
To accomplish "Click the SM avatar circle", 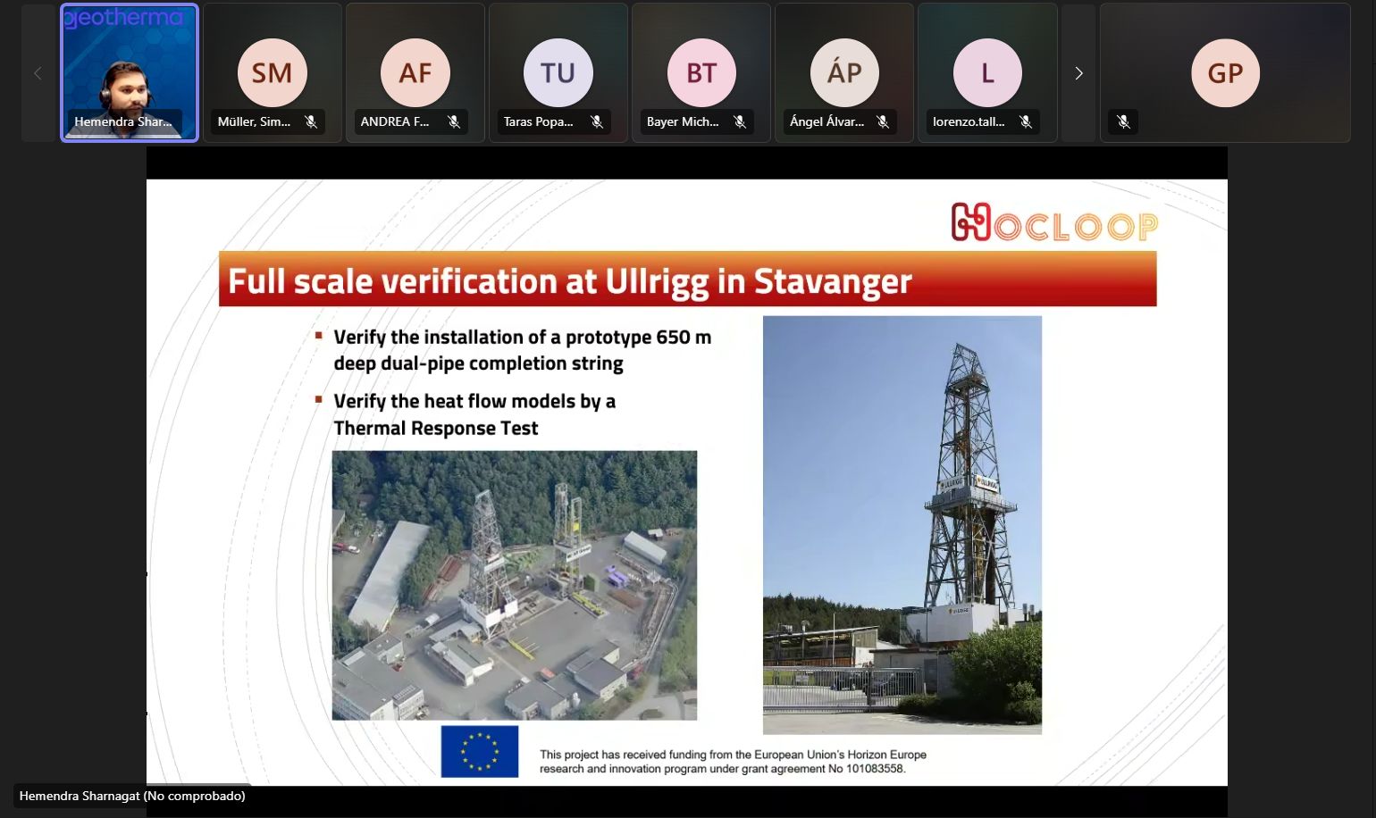I will [272, 72].
